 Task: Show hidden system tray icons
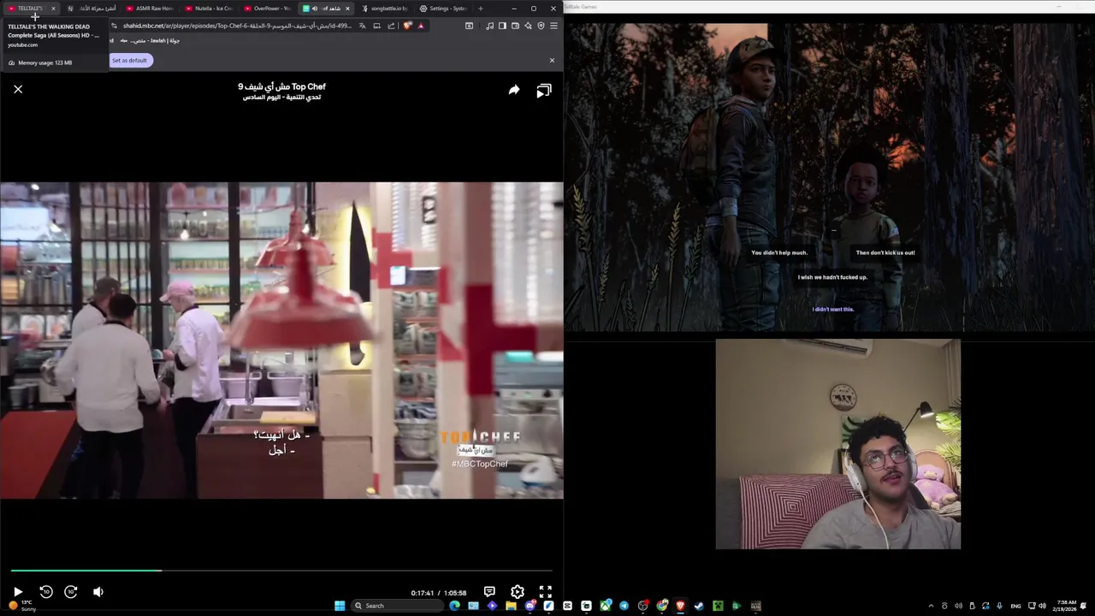click(x=931, y=606)
